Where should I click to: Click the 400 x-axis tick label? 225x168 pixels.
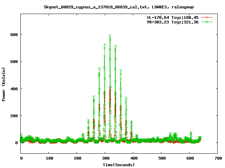point(134,158)
